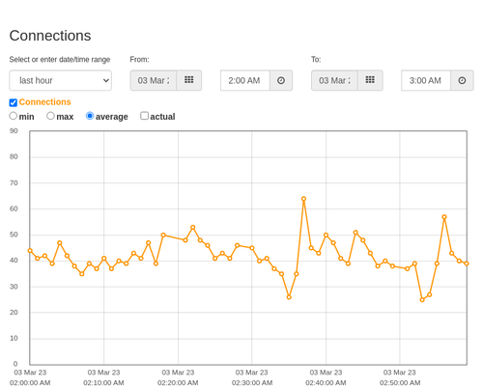Click the data point at 57 near 02:56
The height and width of the screenshot is (389, 483).
444,217
